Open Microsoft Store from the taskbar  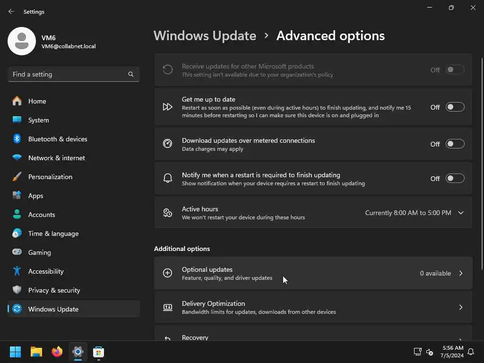point(98,352)
